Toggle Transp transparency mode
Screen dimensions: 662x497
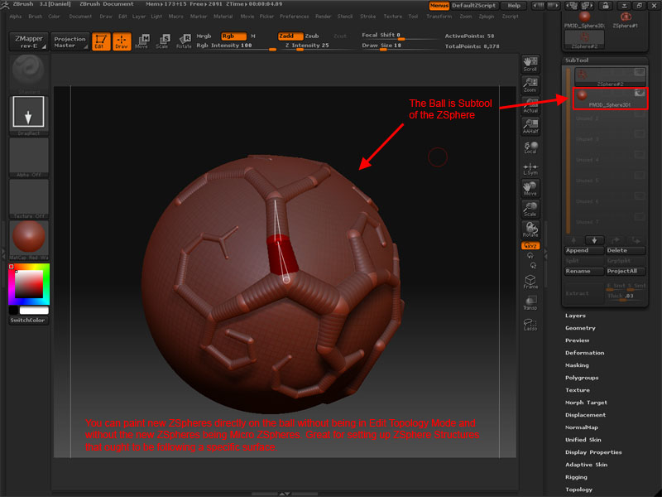[x=530, y=302]
